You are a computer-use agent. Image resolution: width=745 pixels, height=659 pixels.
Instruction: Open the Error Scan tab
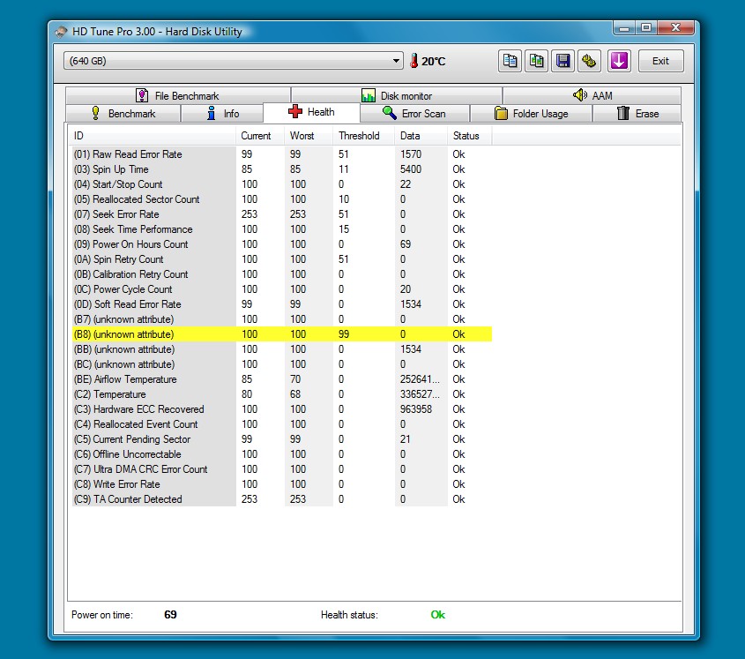414,114
